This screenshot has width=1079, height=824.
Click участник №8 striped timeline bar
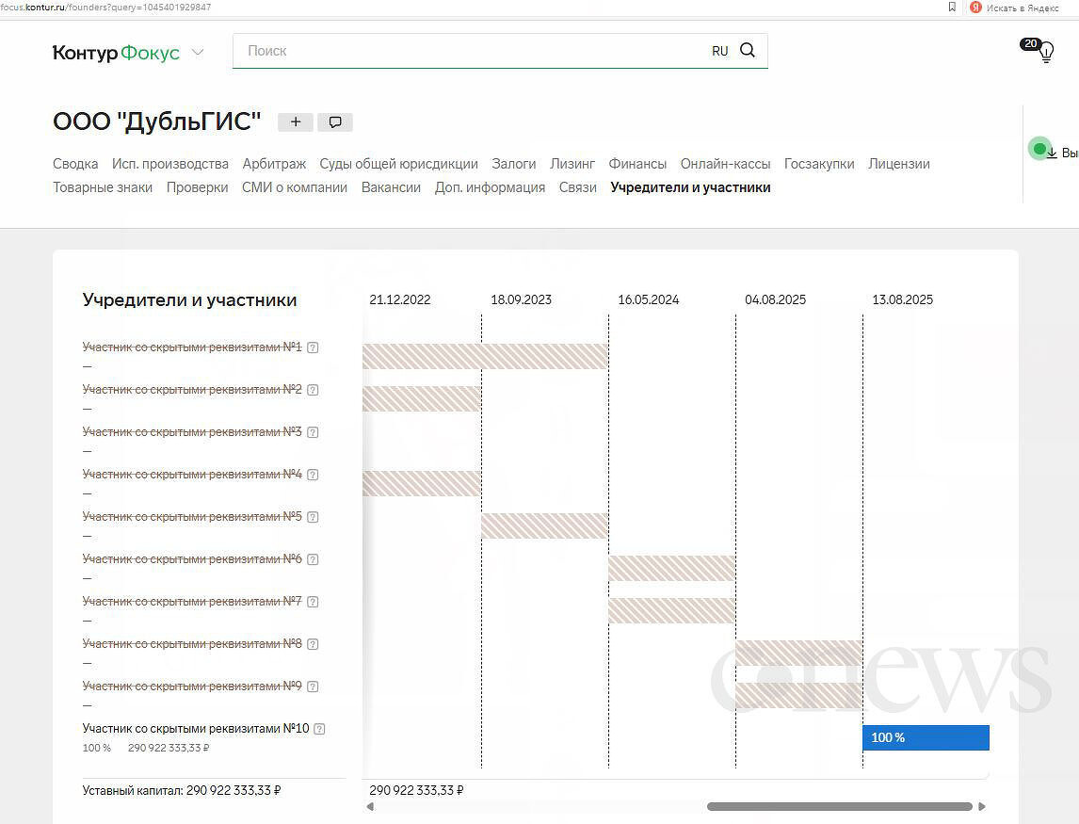(799, 653)
